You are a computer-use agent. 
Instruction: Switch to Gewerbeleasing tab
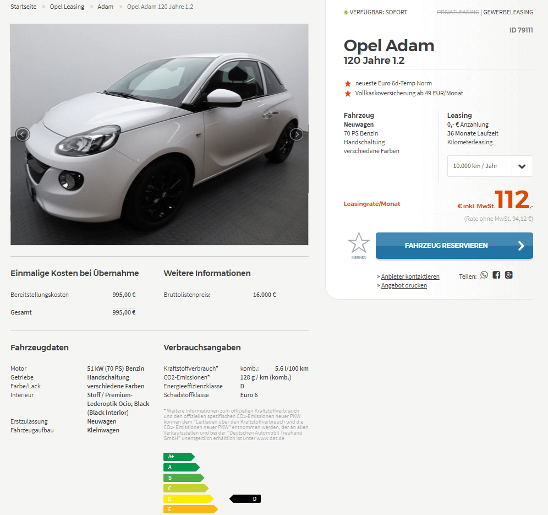click(x=508, y=12)
